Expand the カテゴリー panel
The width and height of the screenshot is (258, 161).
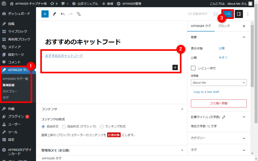click(x=218, y=138)
